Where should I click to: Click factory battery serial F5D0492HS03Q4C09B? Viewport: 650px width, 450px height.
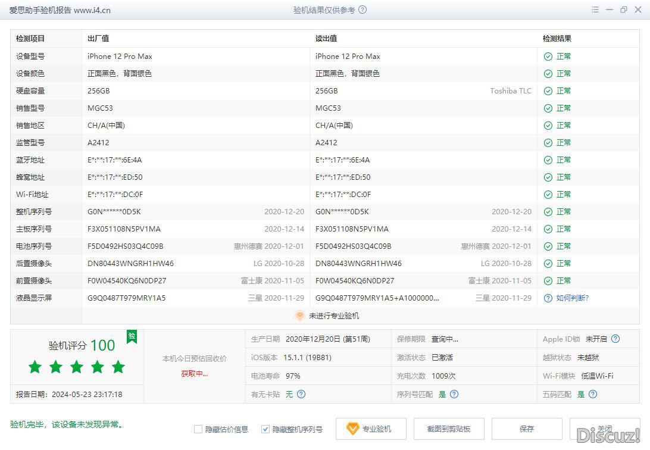pos(125,246)
